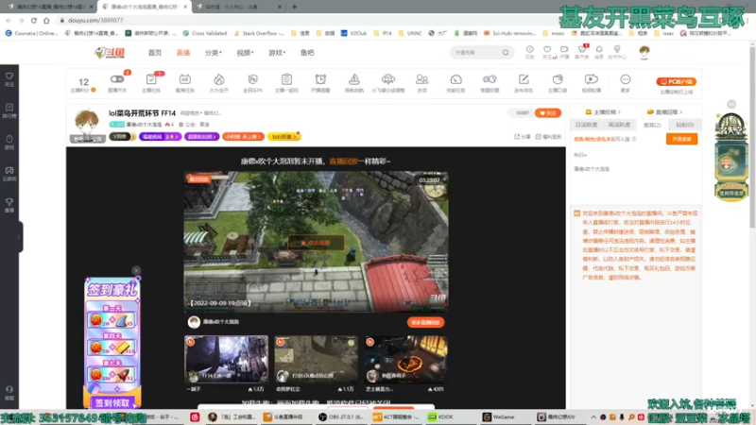Open the 全民乐PK shield icon

[x=252, y=82]
